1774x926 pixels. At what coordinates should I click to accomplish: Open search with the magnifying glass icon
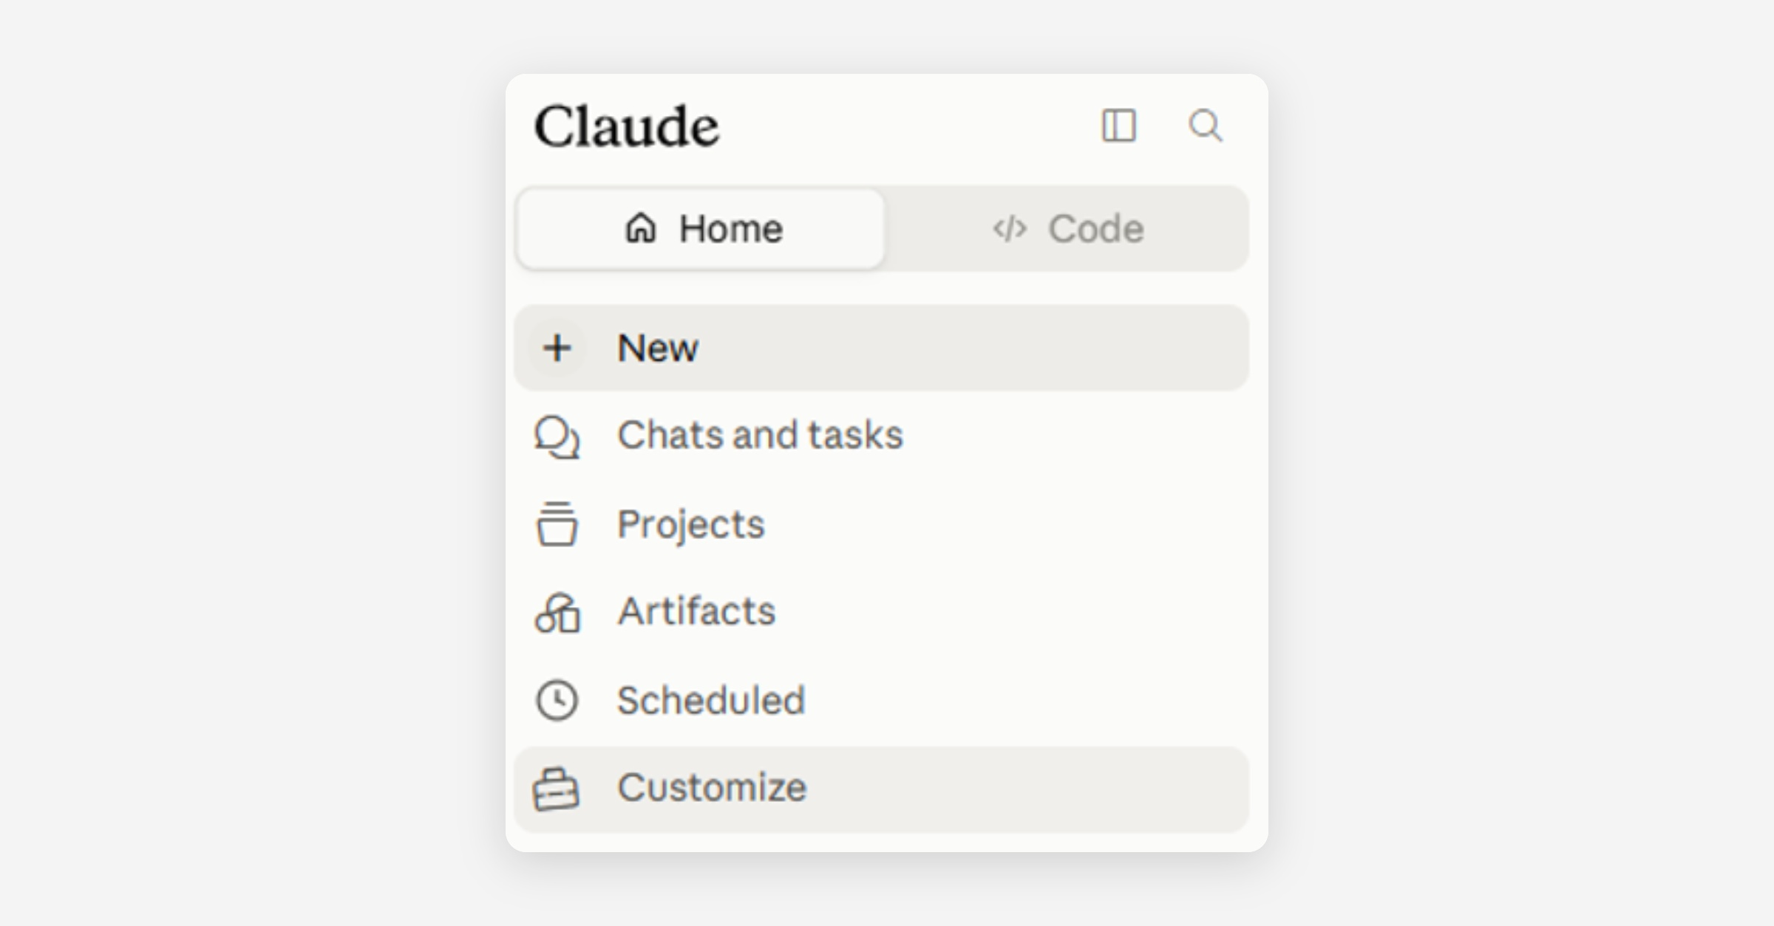click(x=1205, y=126)
